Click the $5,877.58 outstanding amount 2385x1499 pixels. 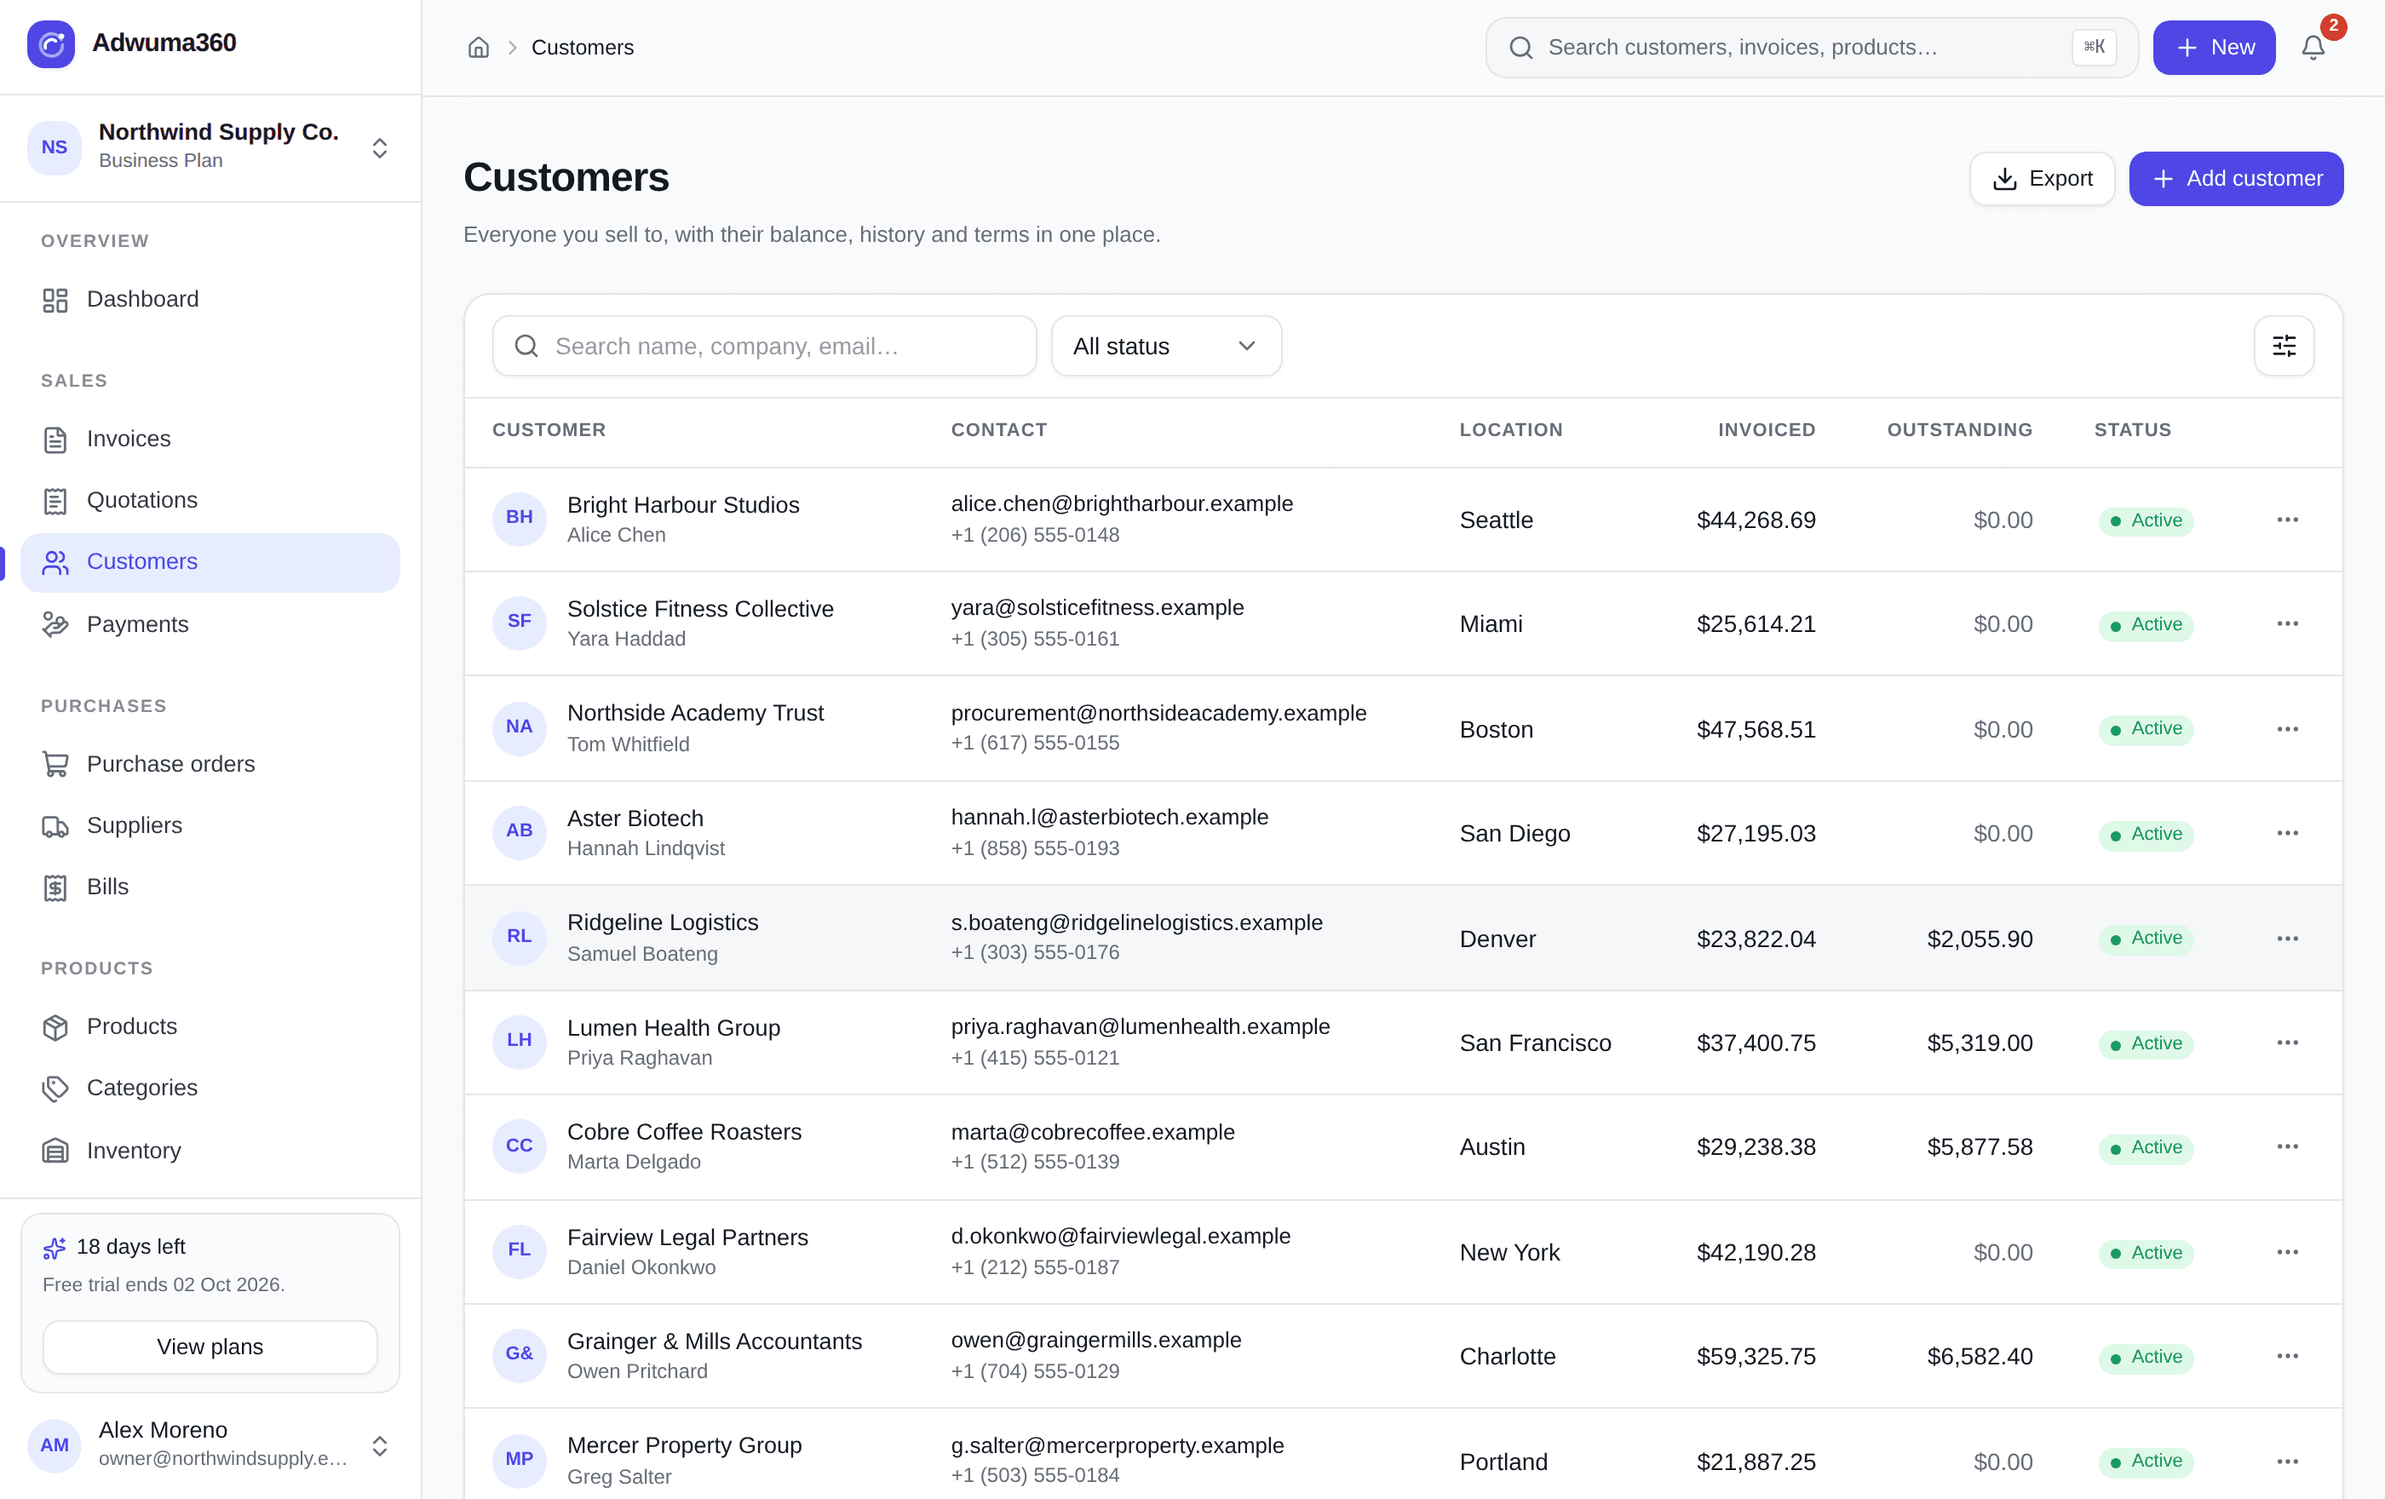(1979, 1146)
